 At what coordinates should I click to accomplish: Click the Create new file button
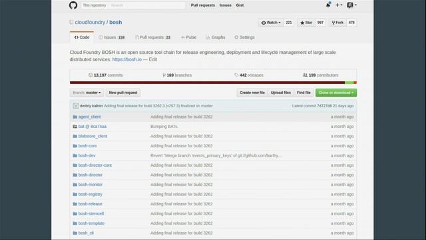click(x=252, y=93)
